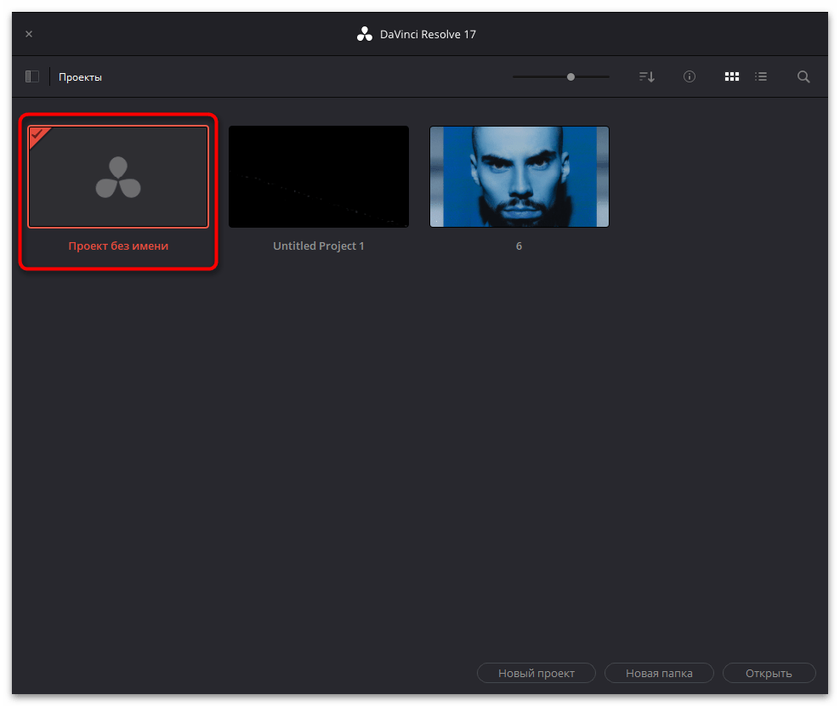Open the sort order options icon
840x706 pixels.
click(x=647, y=76)
